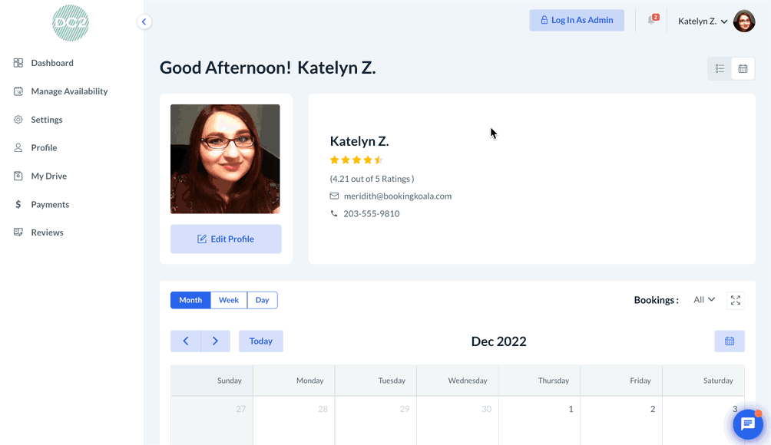Viewport: 771px width, 445px height.
Task: Switch to list view icon
Action: (720, 69)
